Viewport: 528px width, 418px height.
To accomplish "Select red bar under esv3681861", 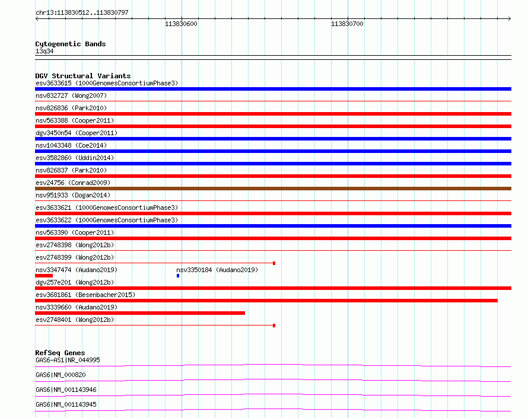I will [266, 301].
